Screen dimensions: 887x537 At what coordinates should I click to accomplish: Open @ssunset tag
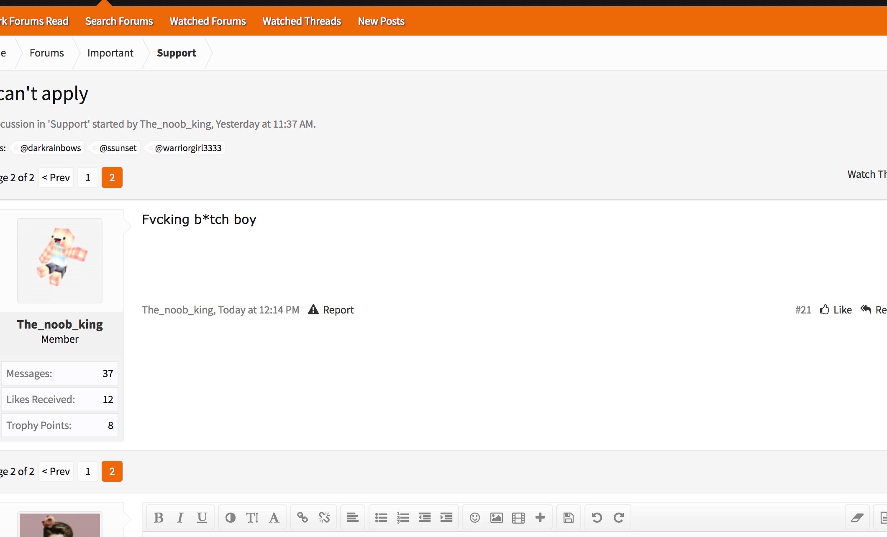pyautogui.click(x=118, y=148)
